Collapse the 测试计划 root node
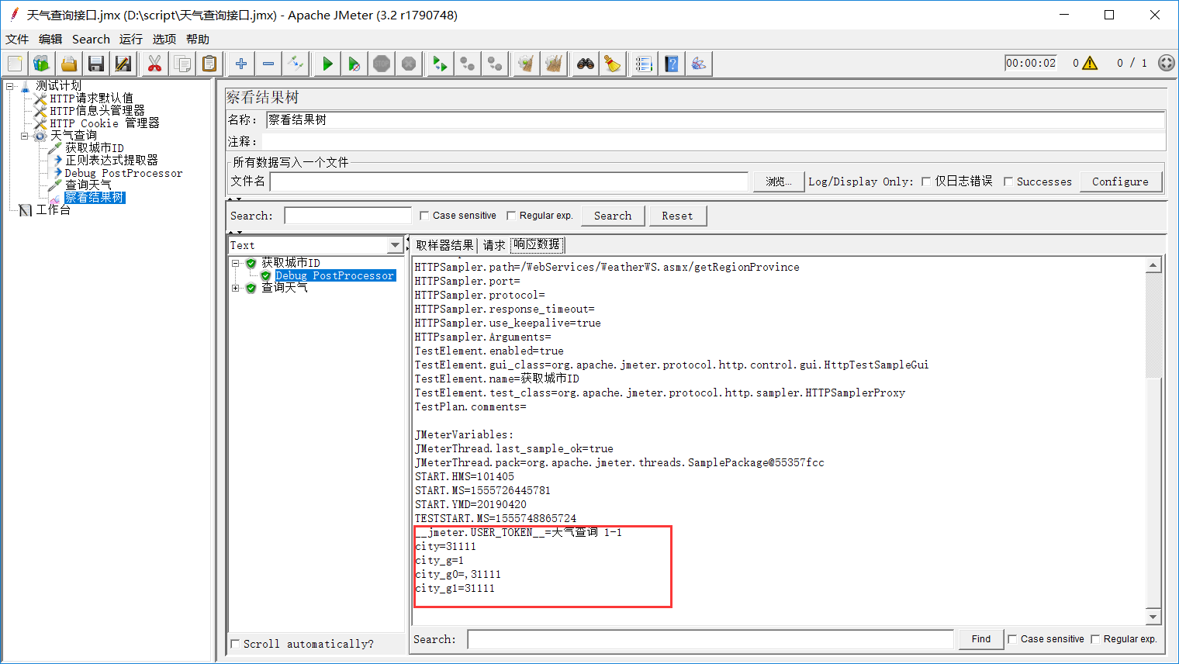This screenshot has width=1179, height=664. [10, 86]
